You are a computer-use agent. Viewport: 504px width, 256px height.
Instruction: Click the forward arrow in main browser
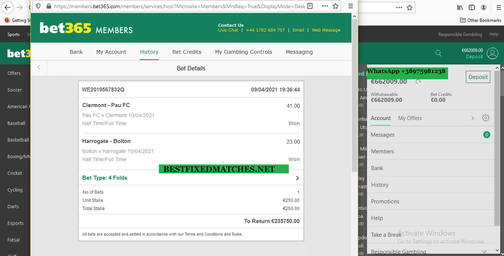pos(20,7)
